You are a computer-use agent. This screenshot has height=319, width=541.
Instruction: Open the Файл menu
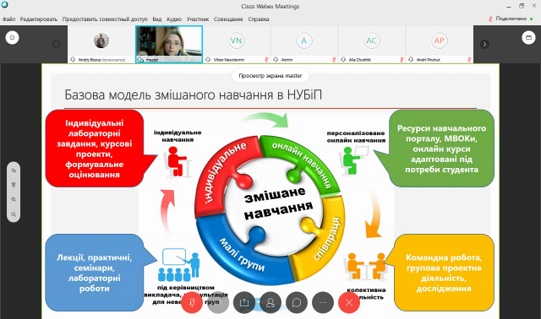coord(8,19)
